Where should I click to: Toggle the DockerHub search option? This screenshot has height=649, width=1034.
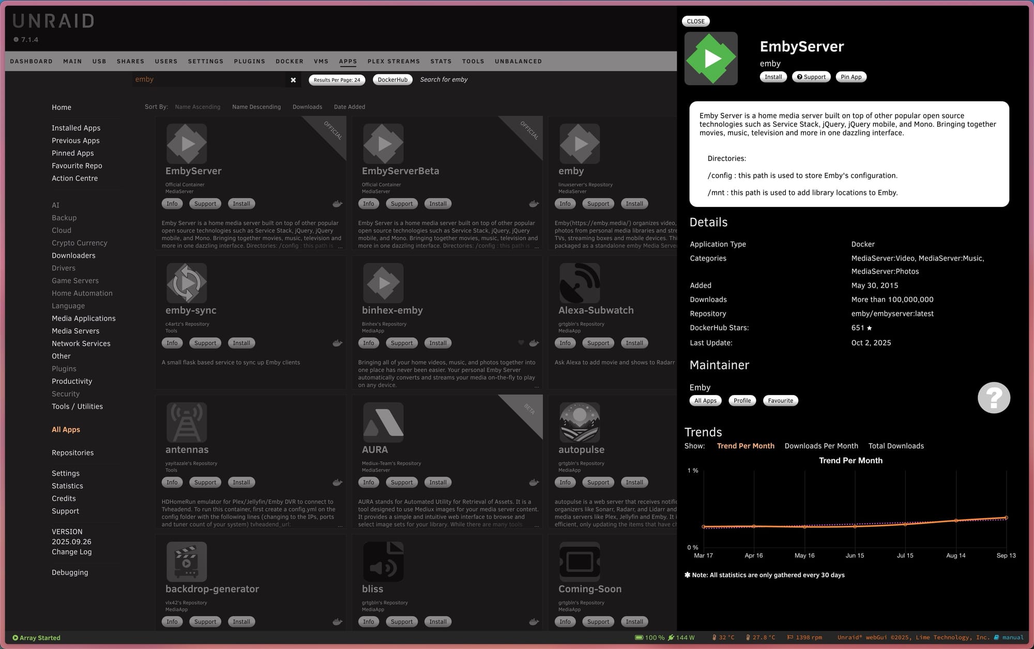(x=392, y=80)
